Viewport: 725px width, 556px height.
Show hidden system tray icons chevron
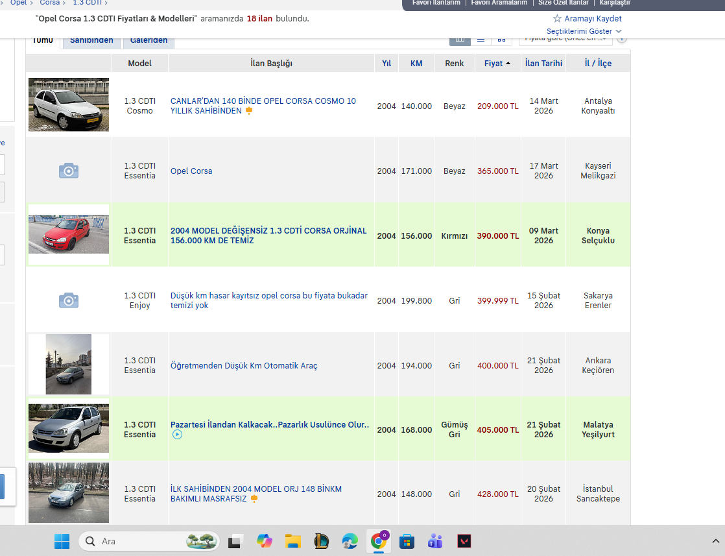pos(716,540)
